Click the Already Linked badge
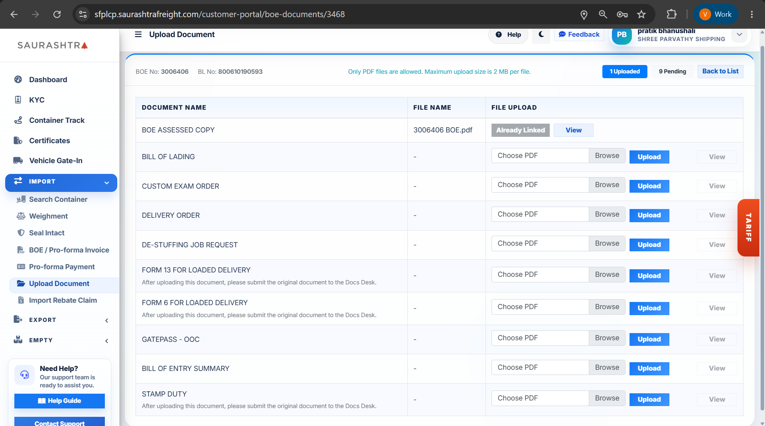The image size is (765, 426). tap(521, 130)
